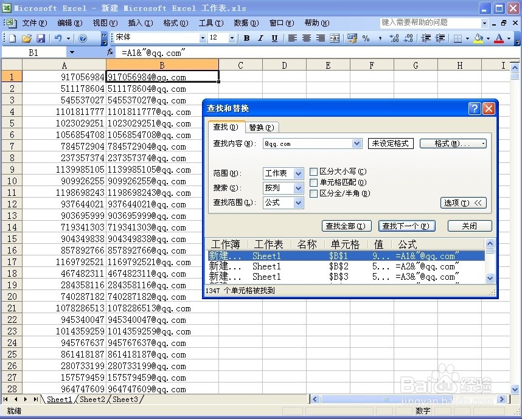
Task: Open the undo history dropdown arrow
Action: (68, 38)
